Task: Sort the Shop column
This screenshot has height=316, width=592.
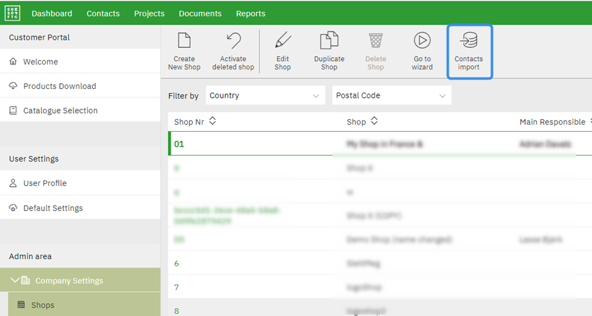Action: [374, 121]
